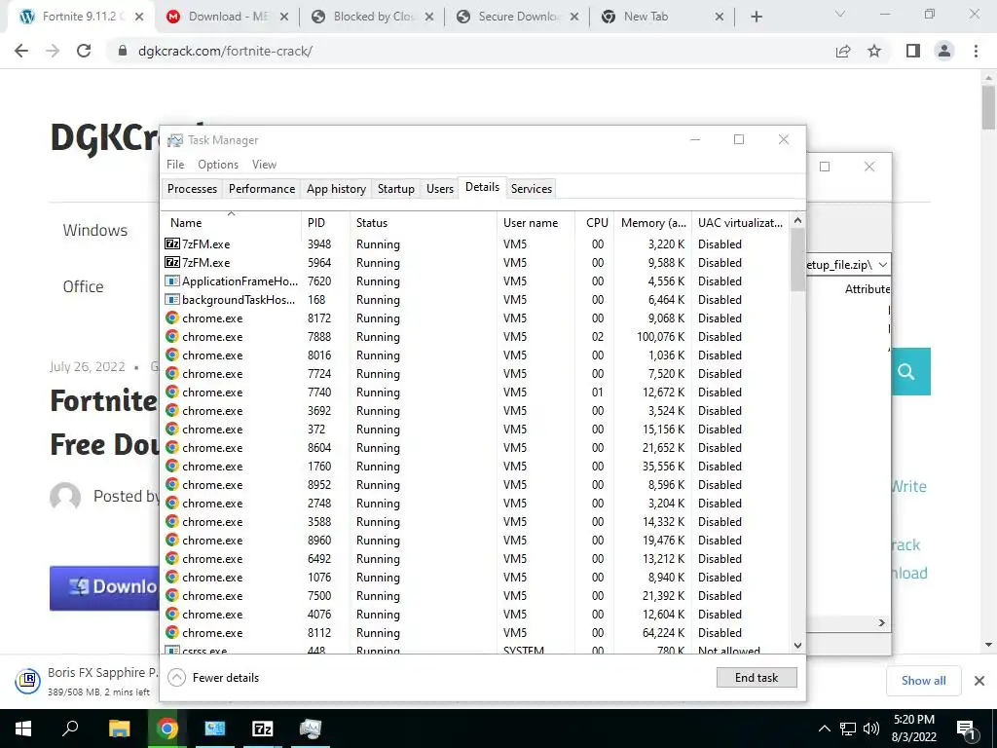
Task: Click the volume speaker tray icon
Action: tap(871, 729)
